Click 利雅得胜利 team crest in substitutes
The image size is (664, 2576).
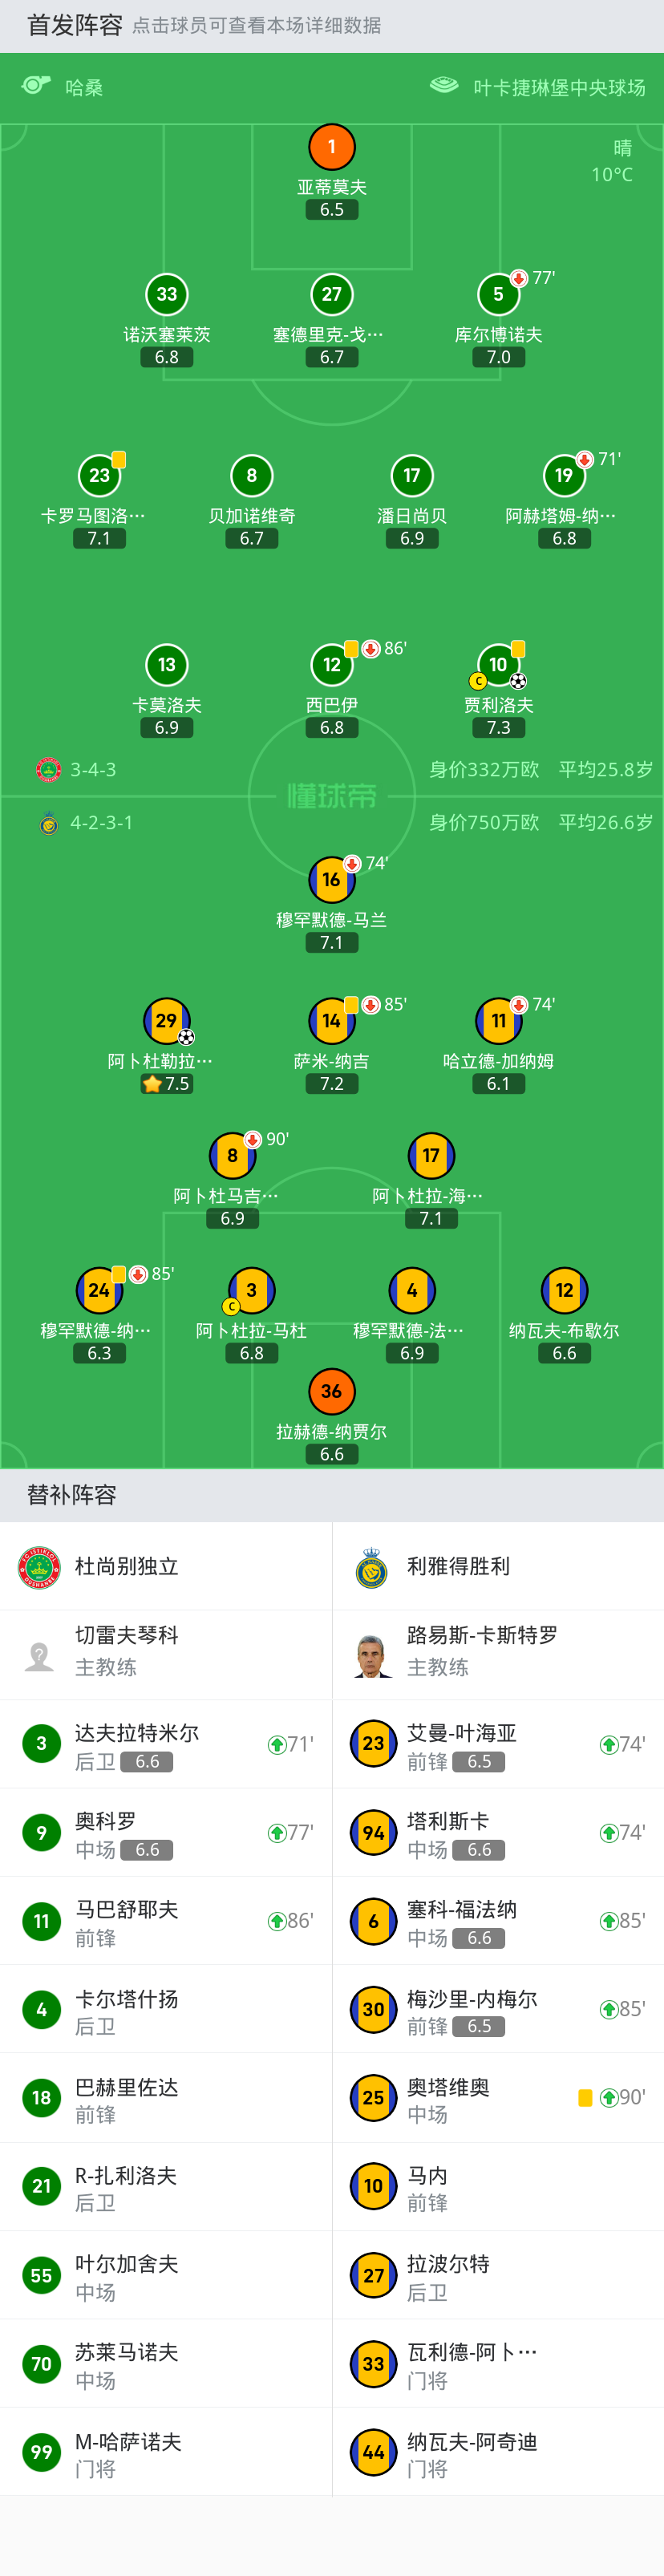pyautogui.click(x=372, y=1566)
